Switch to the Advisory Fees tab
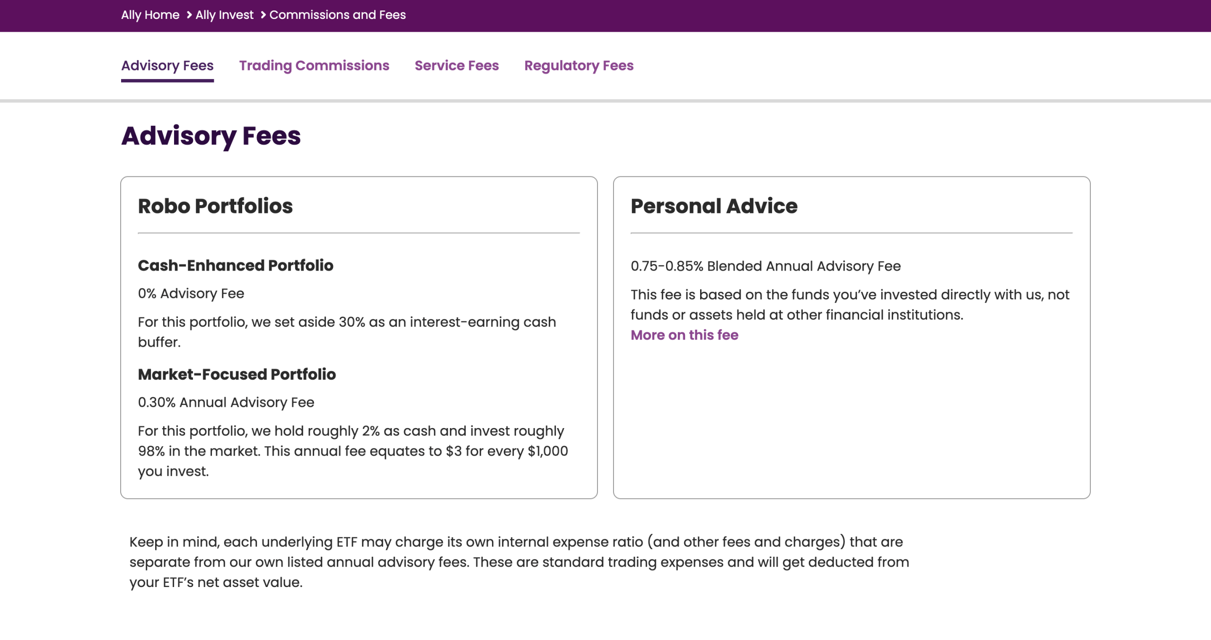This screenshot has height=640, width=1211. [x=167, y=65]
